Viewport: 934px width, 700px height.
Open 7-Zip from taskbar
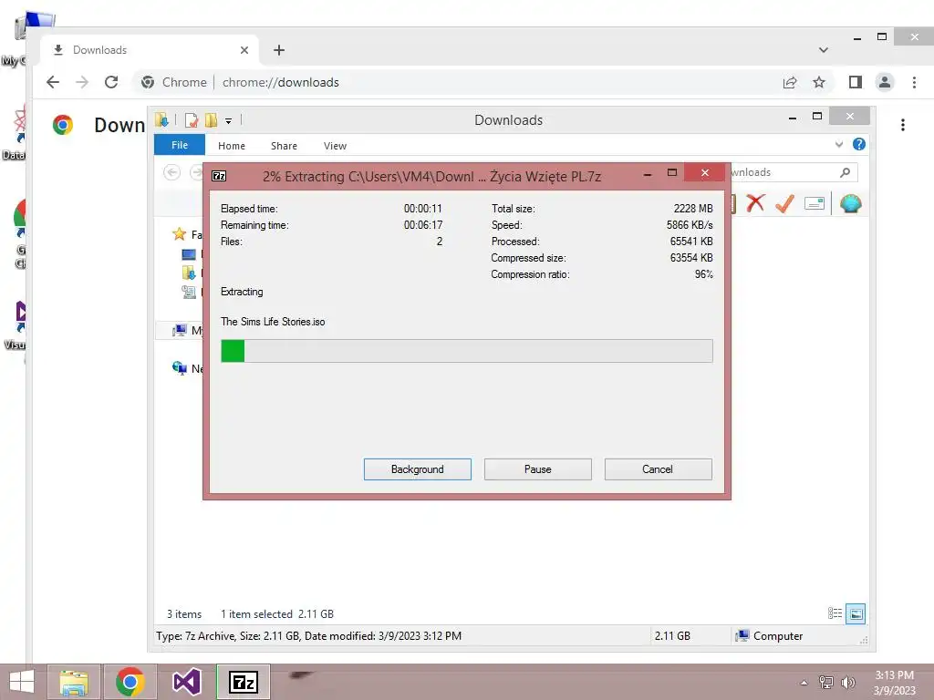tap(243, 682)
